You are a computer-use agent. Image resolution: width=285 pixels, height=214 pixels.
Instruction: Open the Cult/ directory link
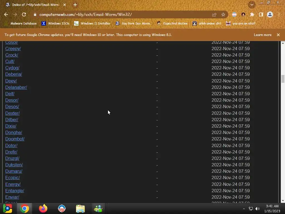(10, 62)
